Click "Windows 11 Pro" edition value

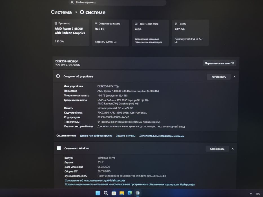click(x=106, y=158)
